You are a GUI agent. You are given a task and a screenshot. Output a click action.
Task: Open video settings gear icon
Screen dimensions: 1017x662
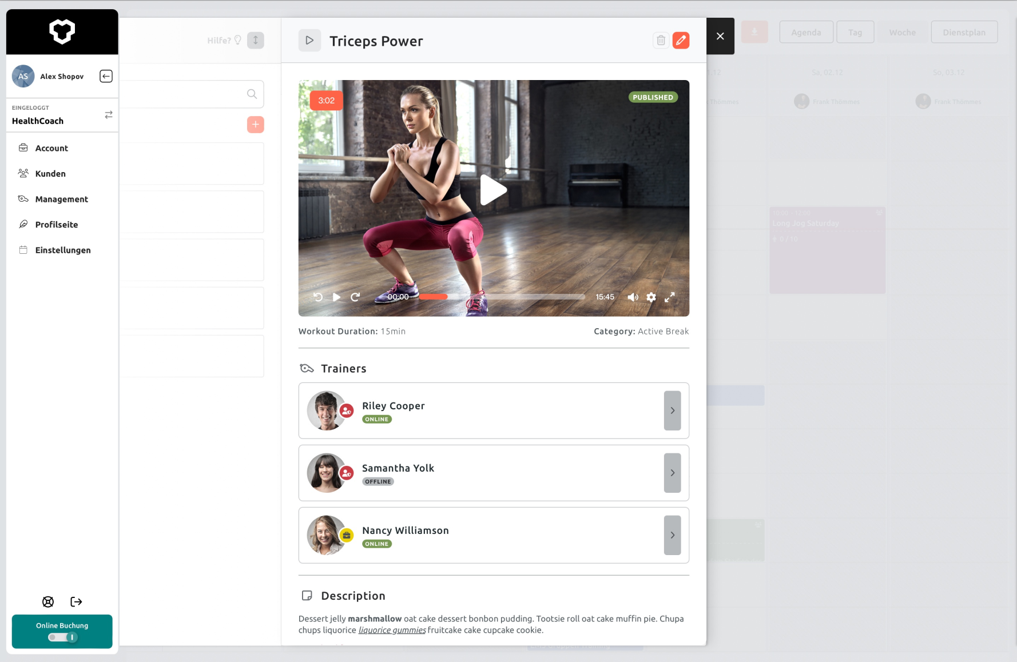(651, 297)
